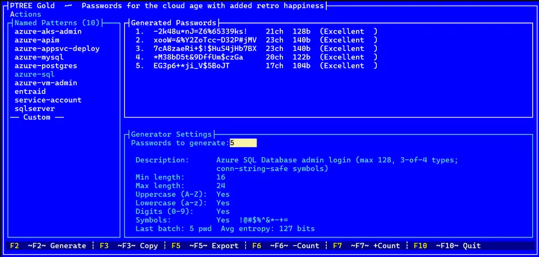Viewport: 539px width, 257px height.
Task: Click the Min length value 16
Action: click(x=221, y=177)
